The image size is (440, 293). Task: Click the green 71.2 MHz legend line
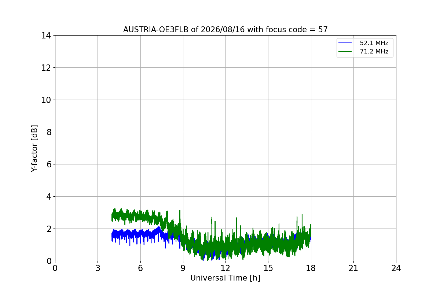345,52
